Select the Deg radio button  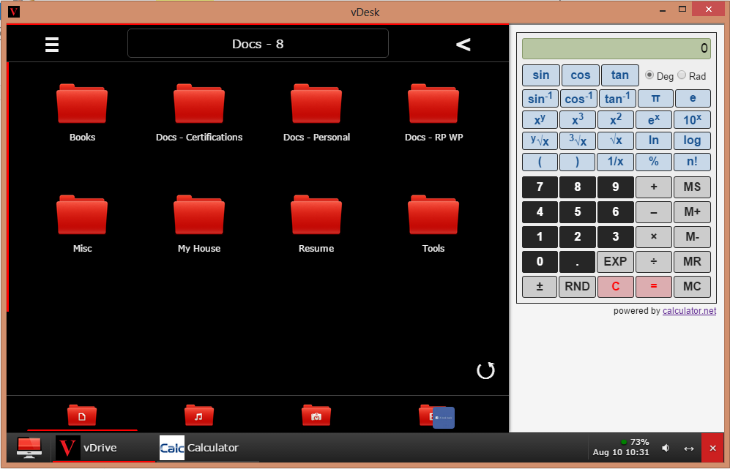click(x=651, y=75)
